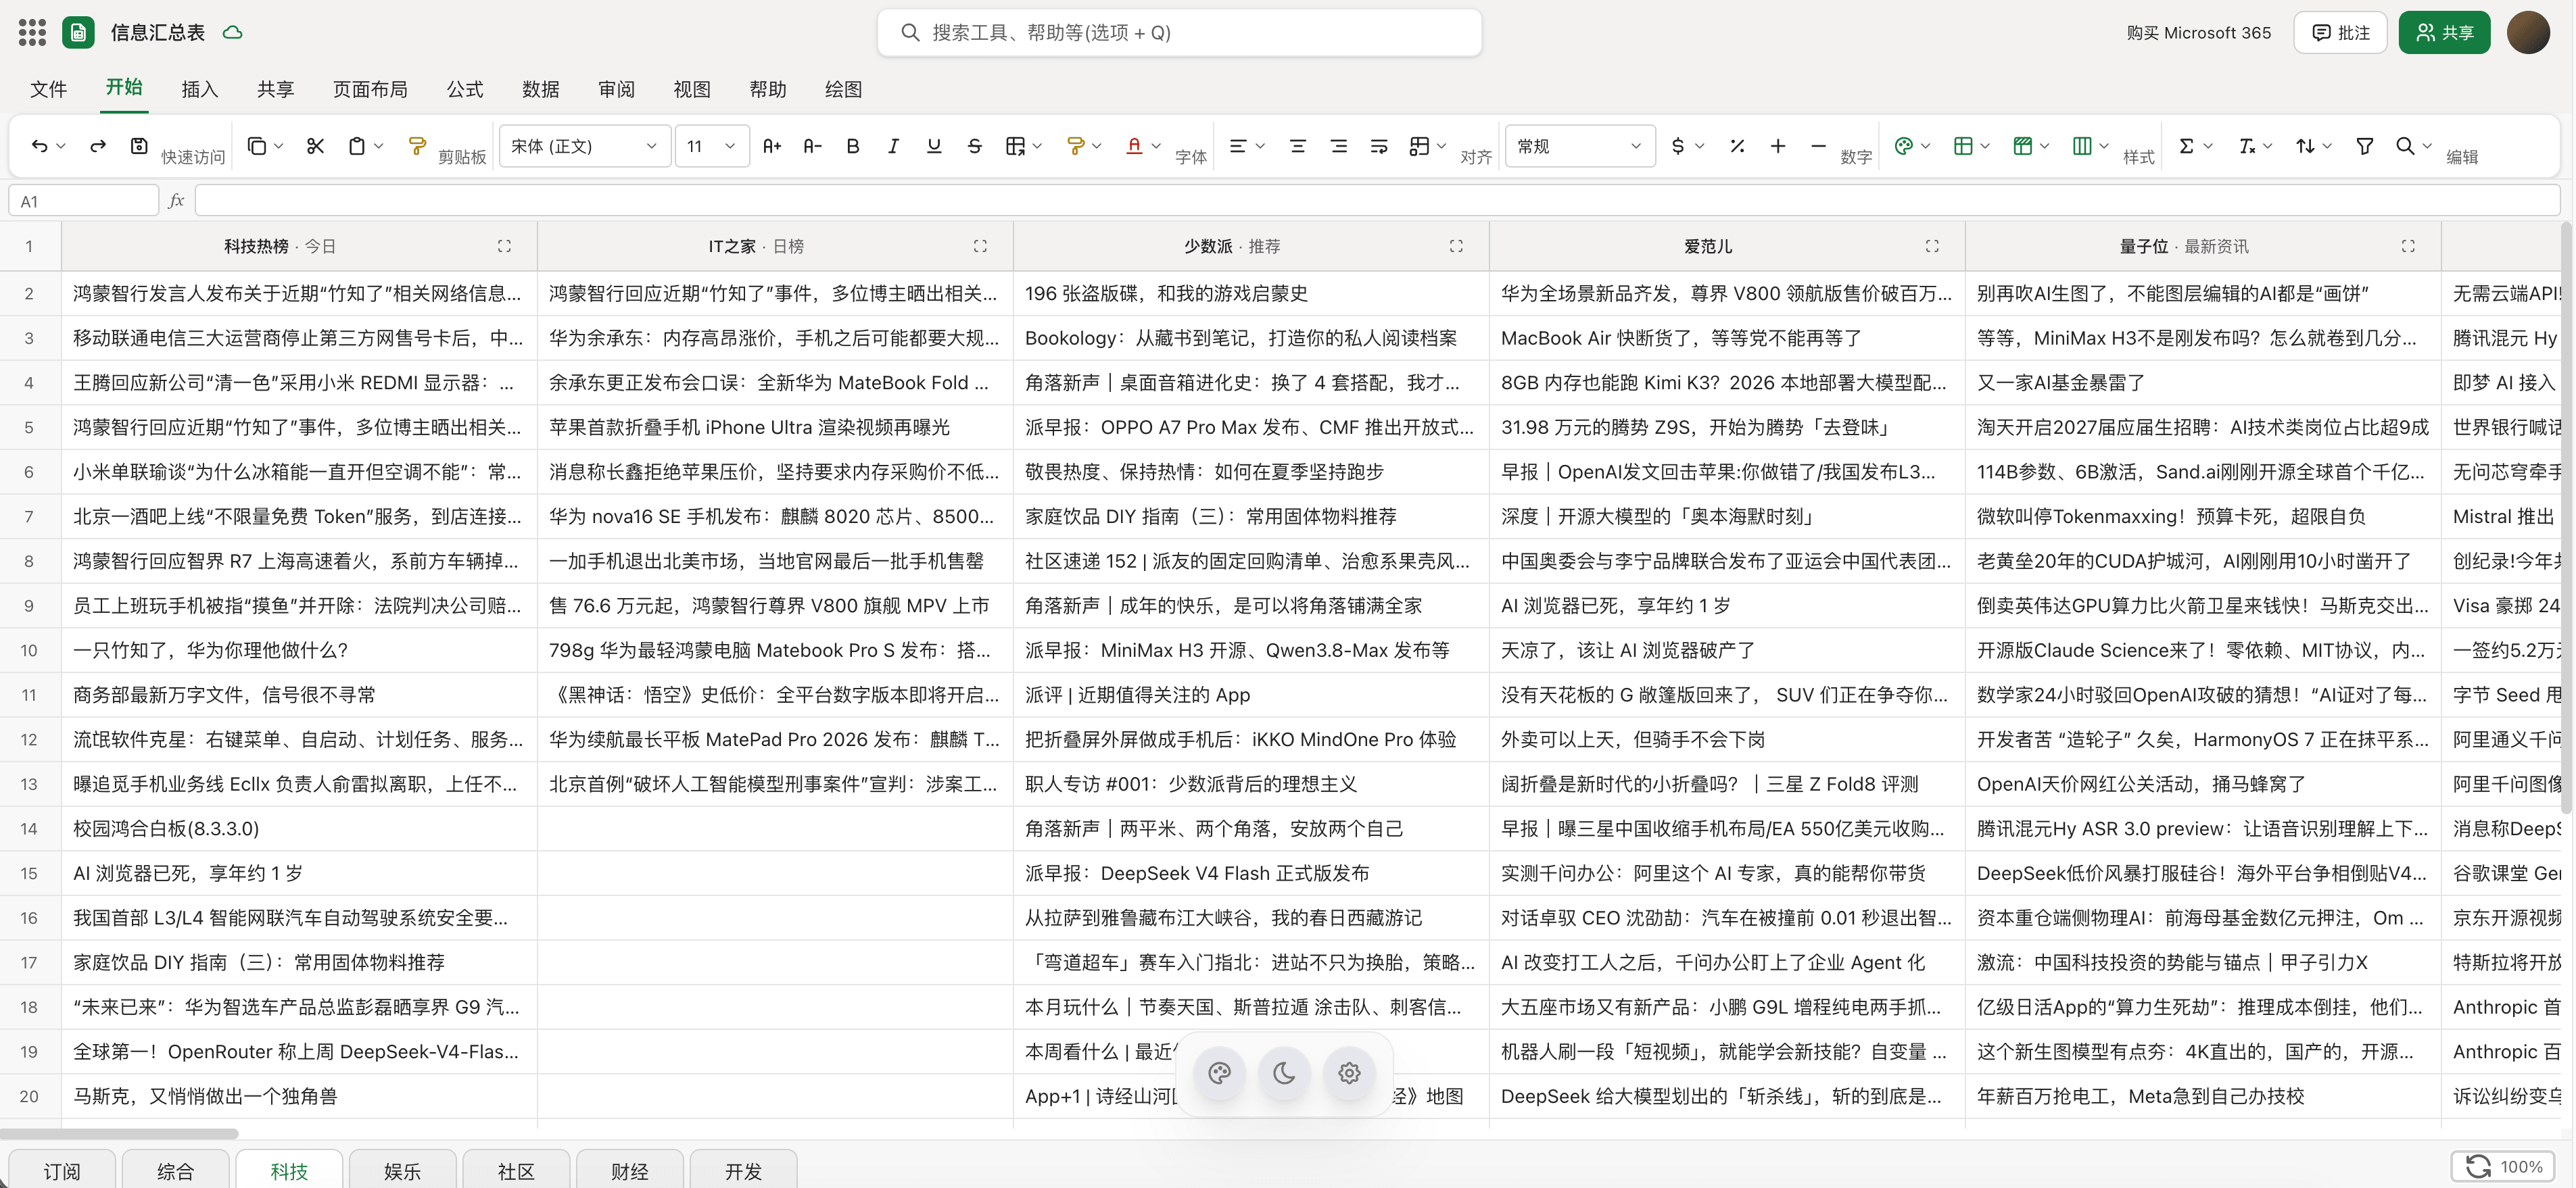
Task: Click the 共享 green share button
Action: (2444, 32)
